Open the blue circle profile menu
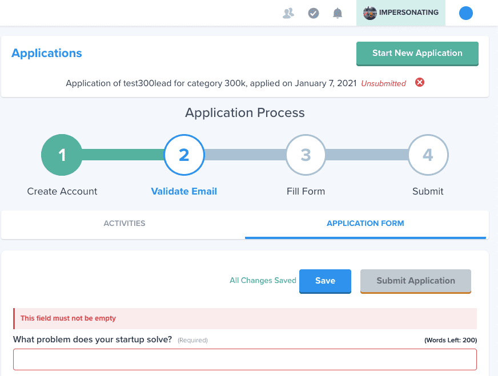 466,13
